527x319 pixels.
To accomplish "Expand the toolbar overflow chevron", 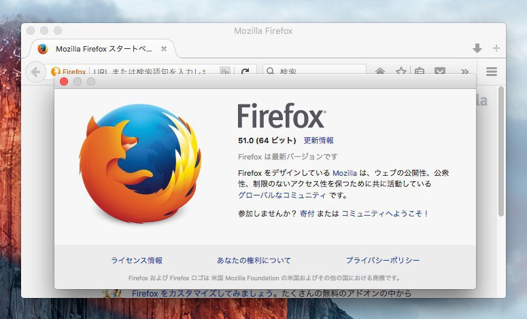I will coord(464,71).
